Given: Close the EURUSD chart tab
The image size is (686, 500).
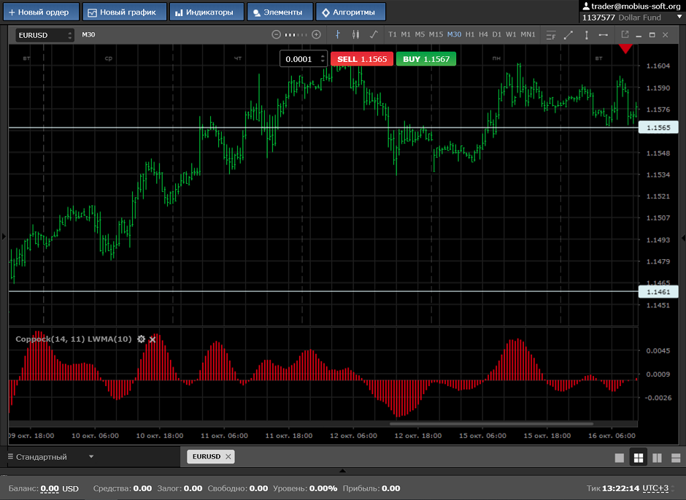Looking at the screenshot, I should tap(228, 457).
